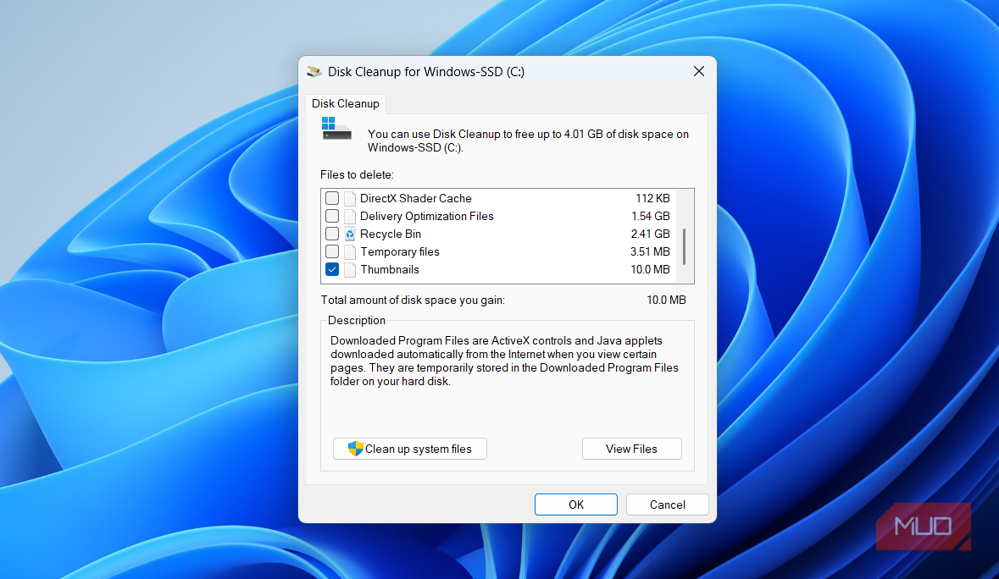999x579 pixels.
Task: Close the Disk Cleanup window
Action: click(x=699, y=71)
